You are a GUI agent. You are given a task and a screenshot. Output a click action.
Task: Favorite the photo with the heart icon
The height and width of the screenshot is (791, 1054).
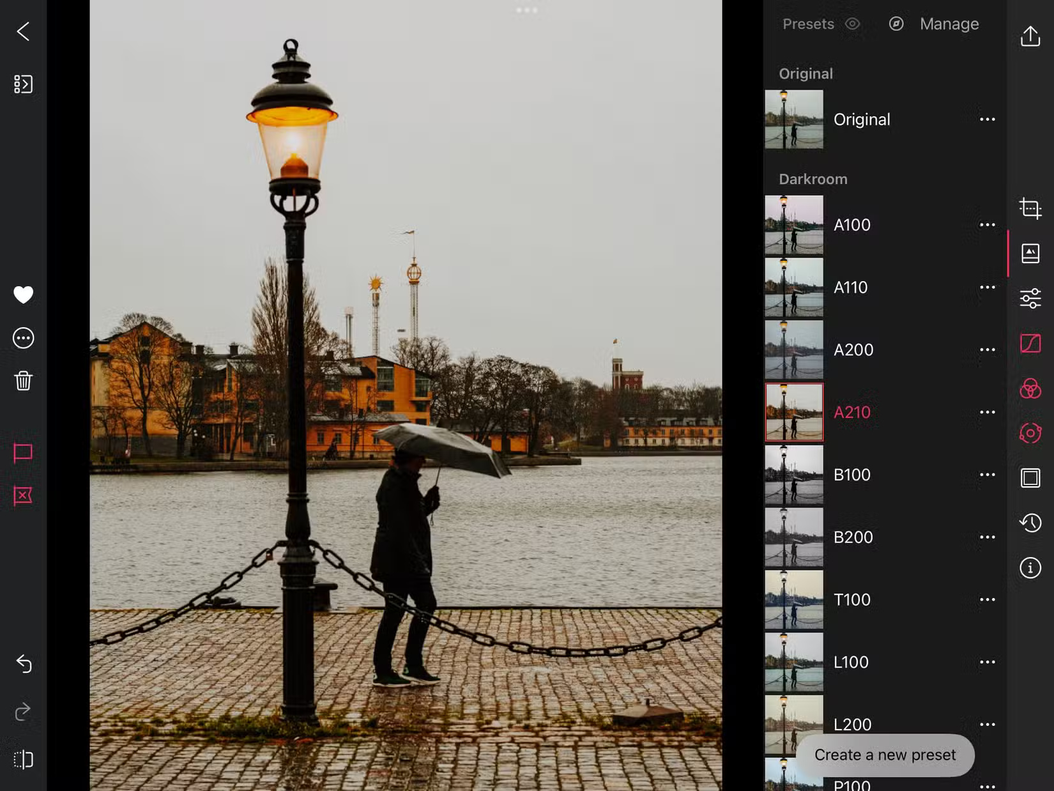click(23, 295)
